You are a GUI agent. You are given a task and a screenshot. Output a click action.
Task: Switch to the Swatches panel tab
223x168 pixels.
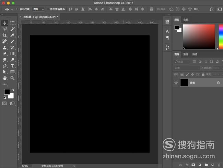coord(186,20)
